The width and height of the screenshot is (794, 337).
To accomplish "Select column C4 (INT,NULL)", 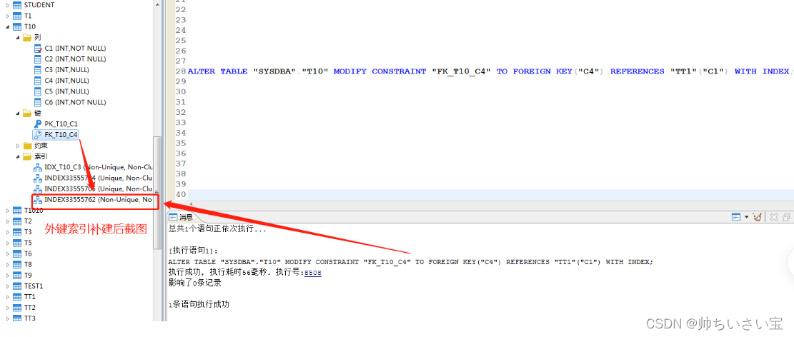I will 67,81.
